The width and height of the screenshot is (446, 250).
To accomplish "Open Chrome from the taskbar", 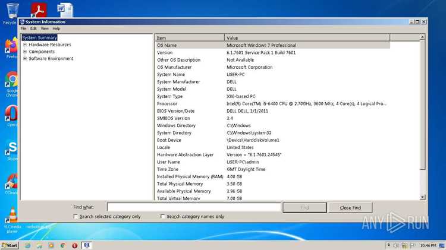I will (x=63, y=245).
